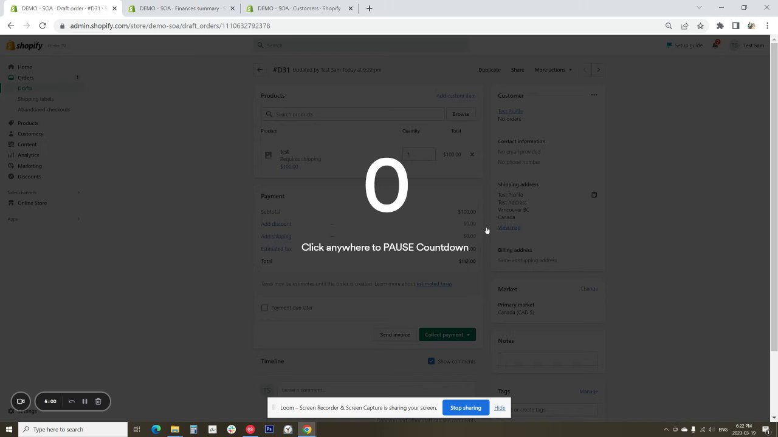This screenshot has height=437, width=778.
Task: Open Products in the sidebar
Action: tap(28, 123)
